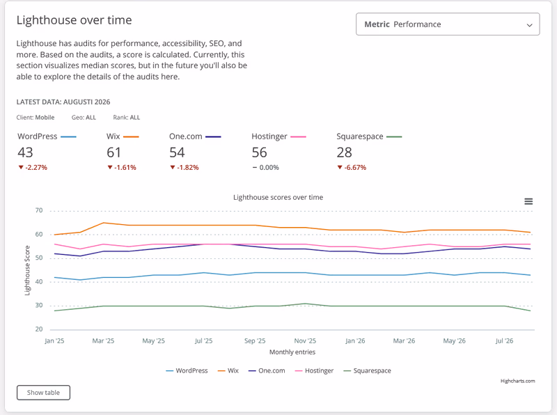557x415 pixels.
Task: Open the Highcharts.com credit link
Action: (517, 381)
